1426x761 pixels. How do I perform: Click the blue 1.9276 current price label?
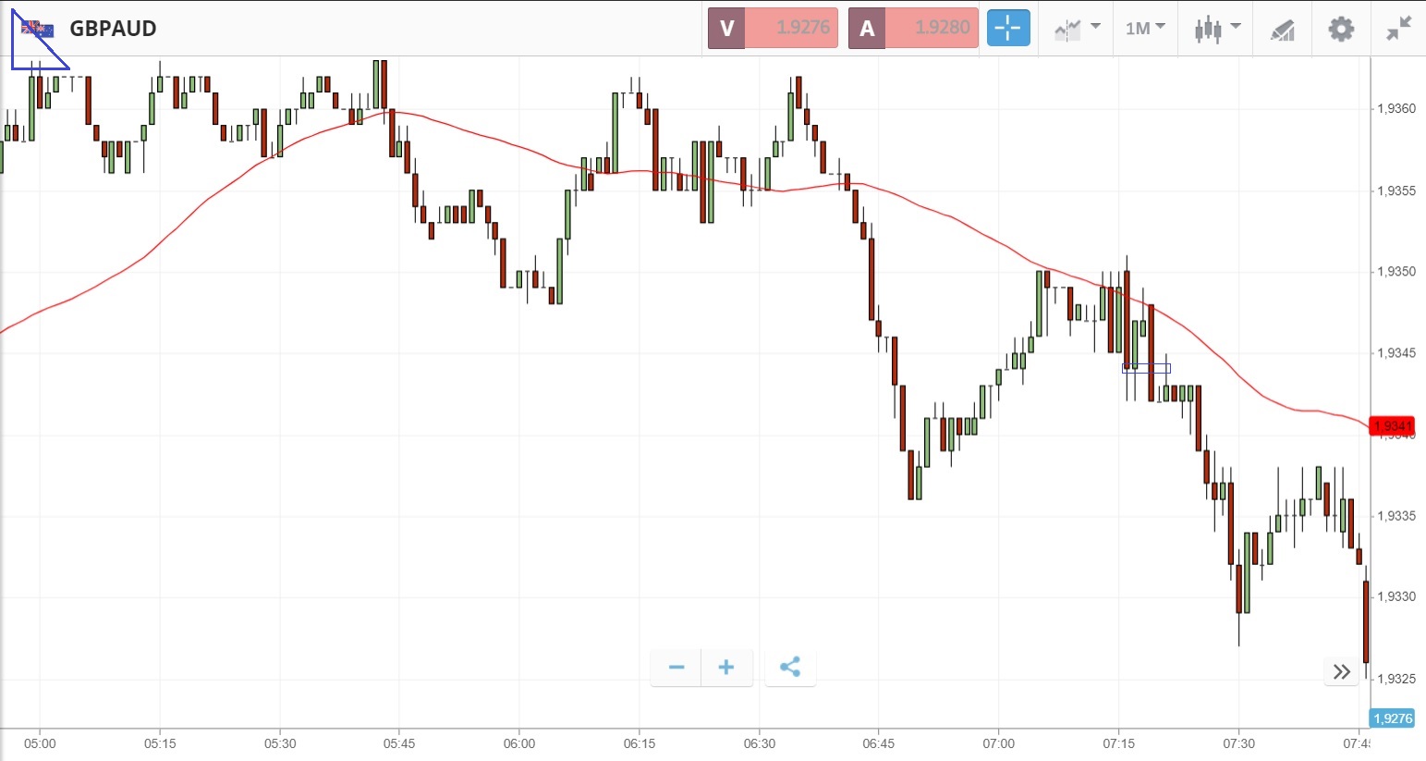(x=1392, y=718)
